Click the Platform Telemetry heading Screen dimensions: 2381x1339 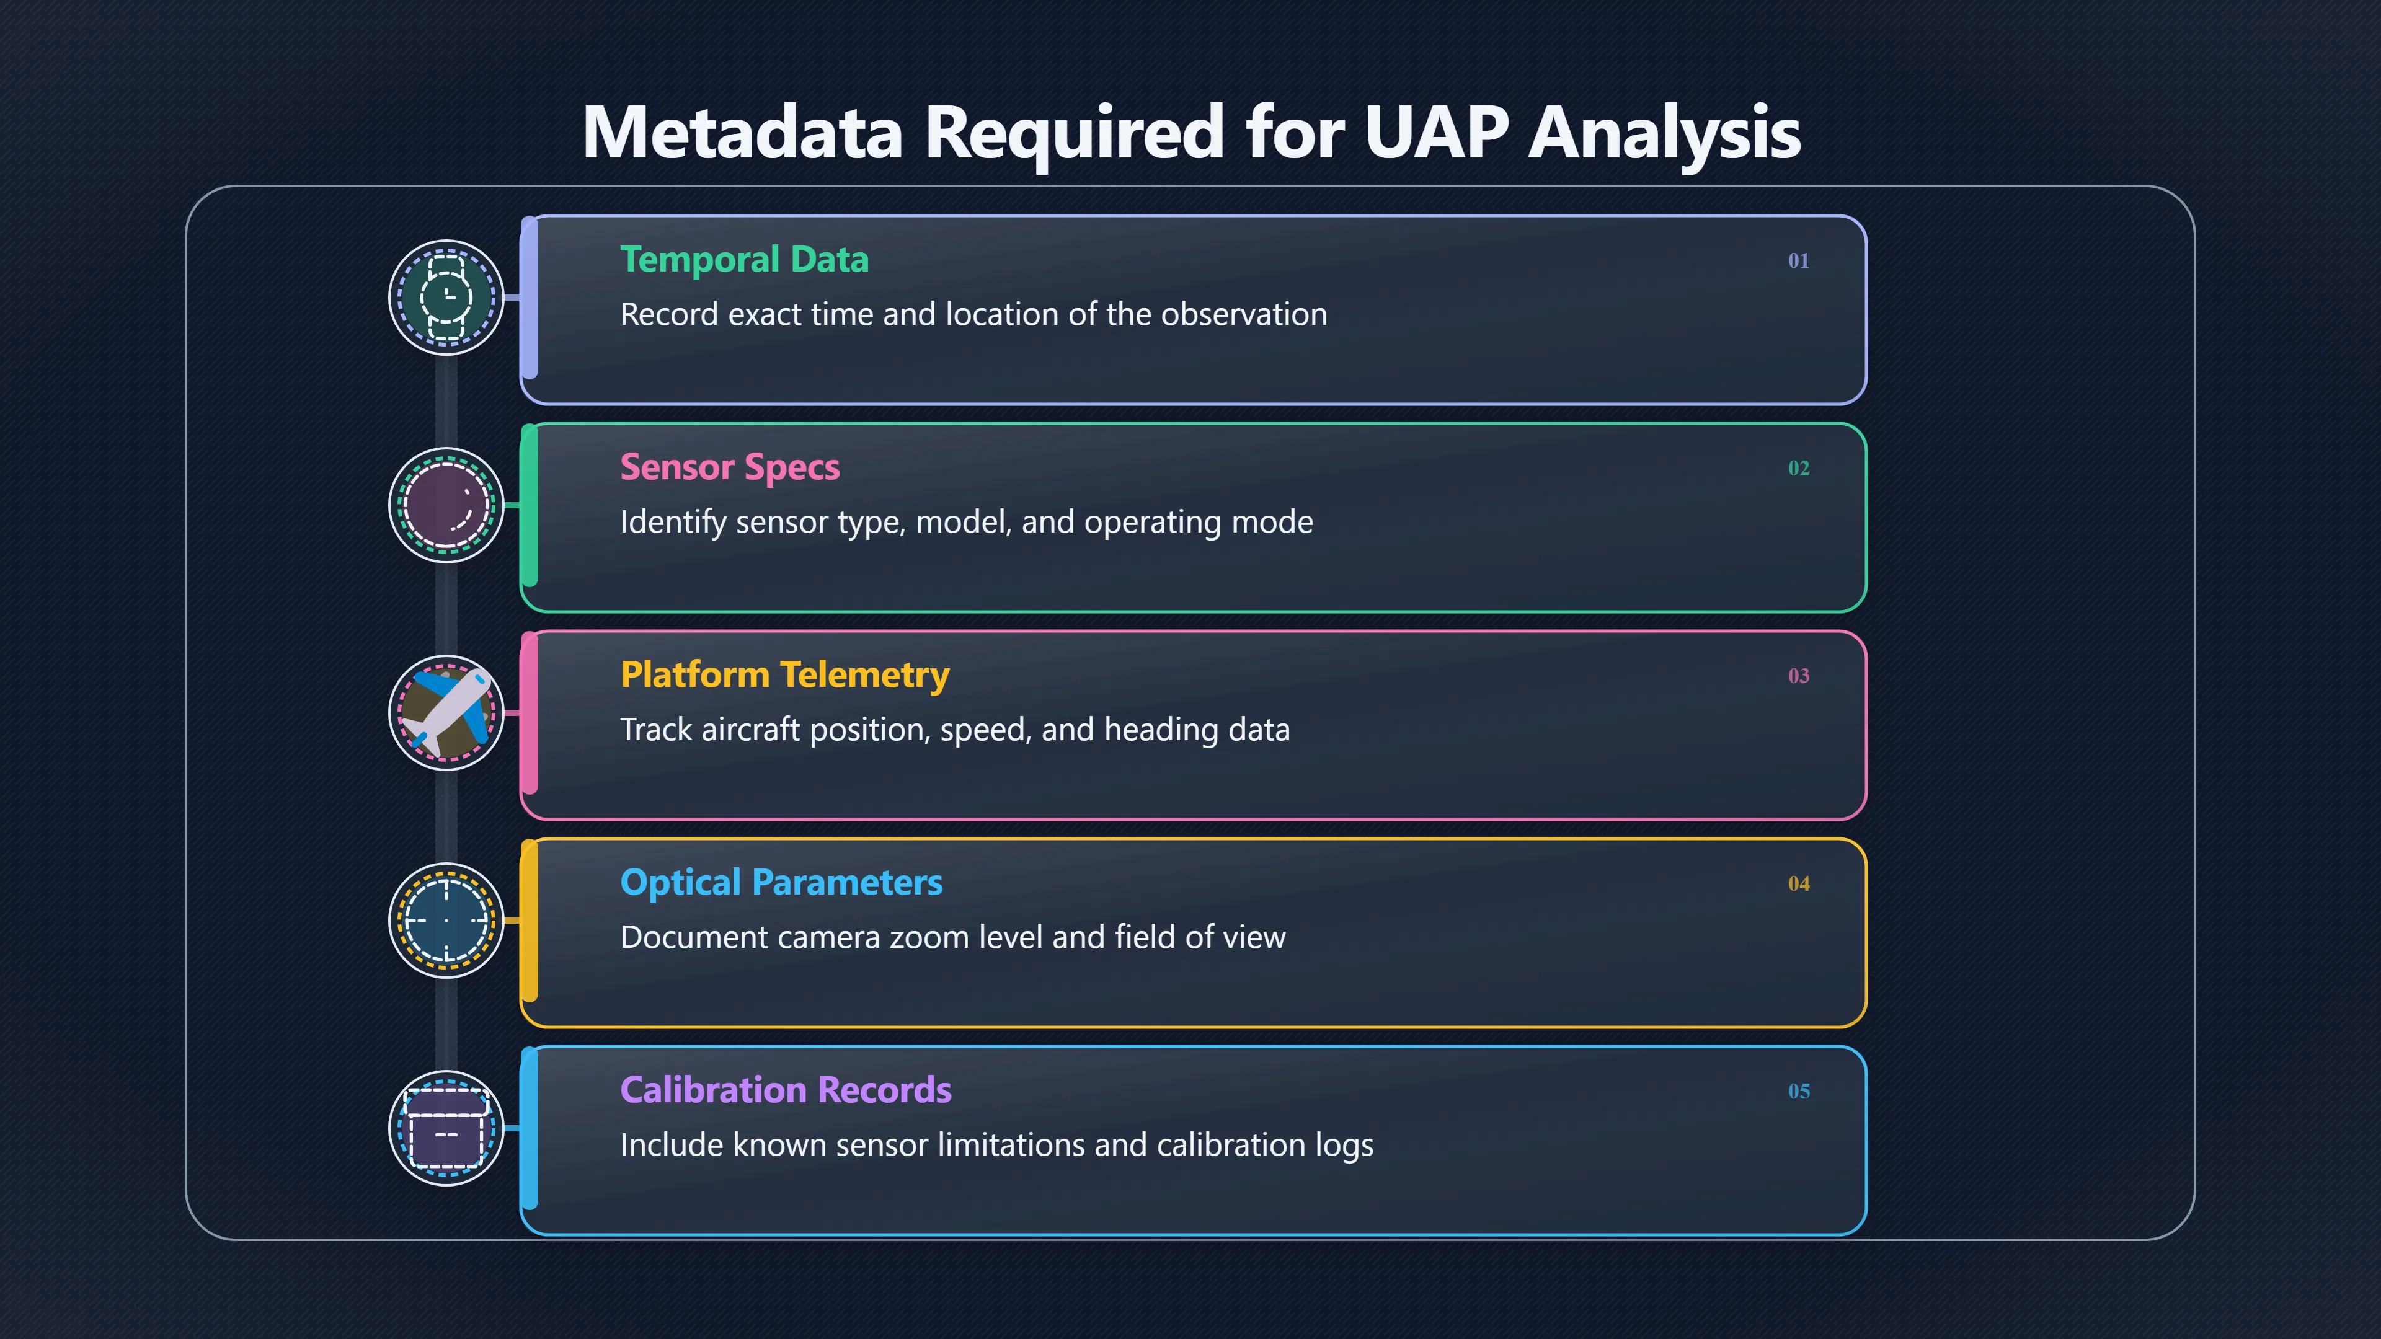coord(785,674)
